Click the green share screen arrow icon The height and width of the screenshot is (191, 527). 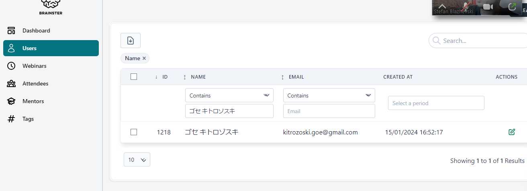[x=512, y=6]
